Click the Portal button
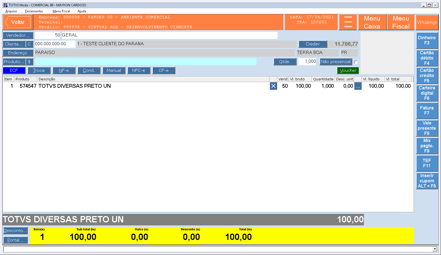Screen dimensions: 441x255 [x=15, y=240]
